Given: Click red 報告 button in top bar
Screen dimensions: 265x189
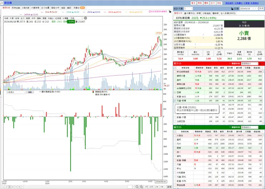Looking at the screenshot, I should [200, 3].
